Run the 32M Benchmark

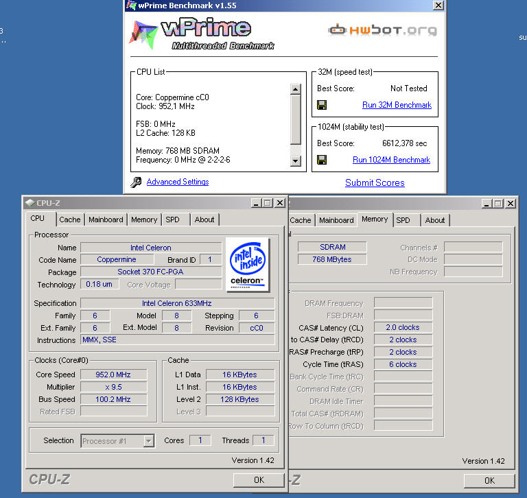[397, 105]
